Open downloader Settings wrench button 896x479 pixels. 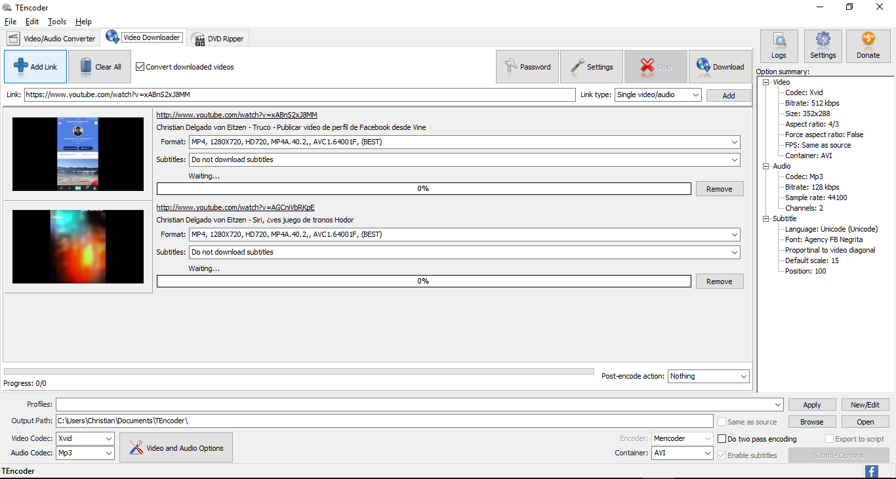point(592,67)
